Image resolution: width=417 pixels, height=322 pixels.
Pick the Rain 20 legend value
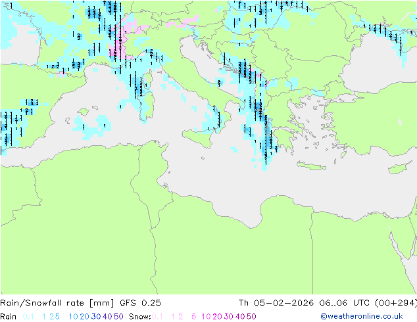[x=85, y=317]
